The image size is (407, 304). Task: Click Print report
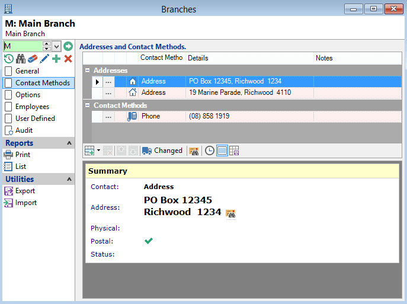point(39,155)
